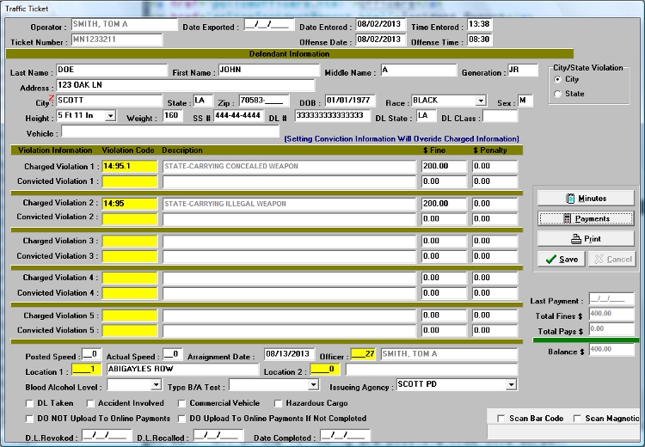Click the Ticket Number field

117,40
